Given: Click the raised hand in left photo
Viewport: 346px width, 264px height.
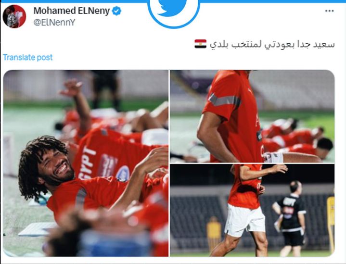Looking at the screenshot, I should click(x=71, y=88).
